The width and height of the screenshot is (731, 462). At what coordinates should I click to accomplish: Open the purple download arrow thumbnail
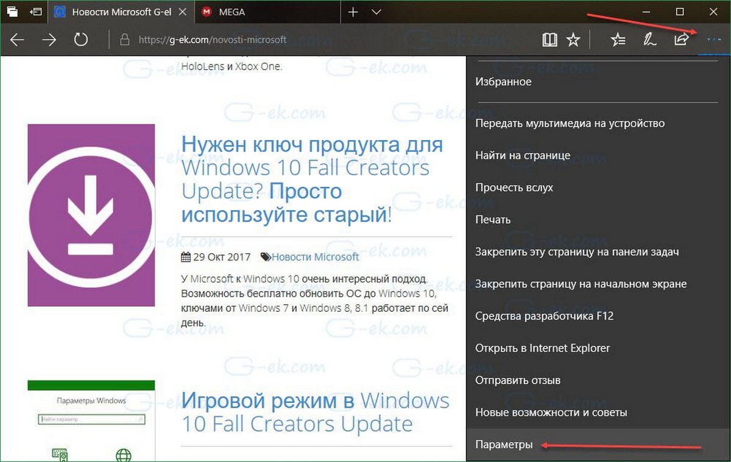91,215
